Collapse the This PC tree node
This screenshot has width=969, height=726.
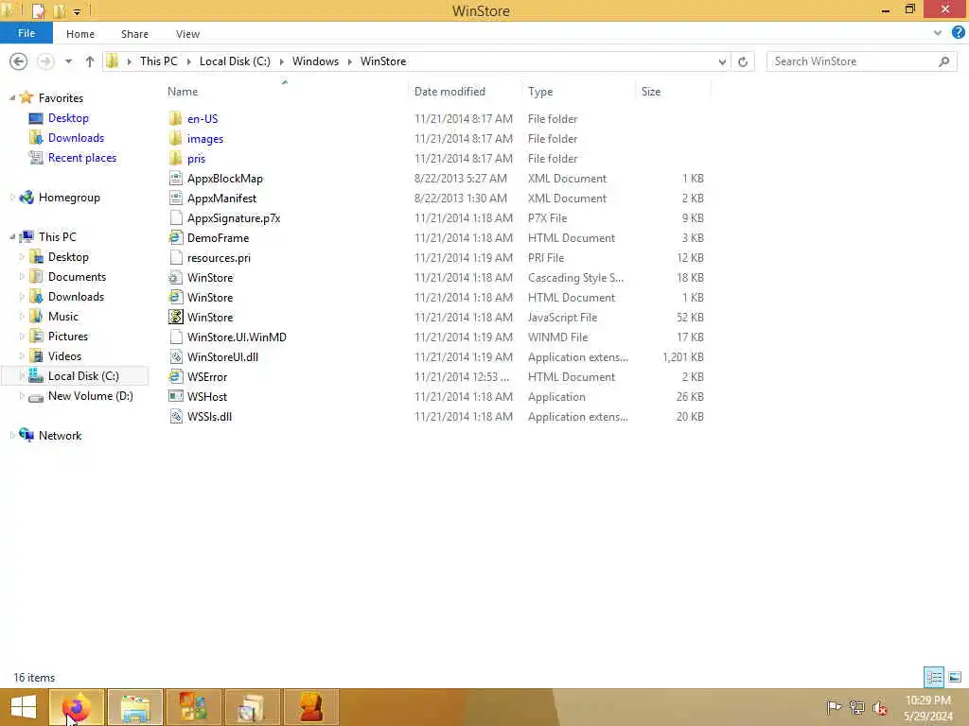[x=12, y=236]
